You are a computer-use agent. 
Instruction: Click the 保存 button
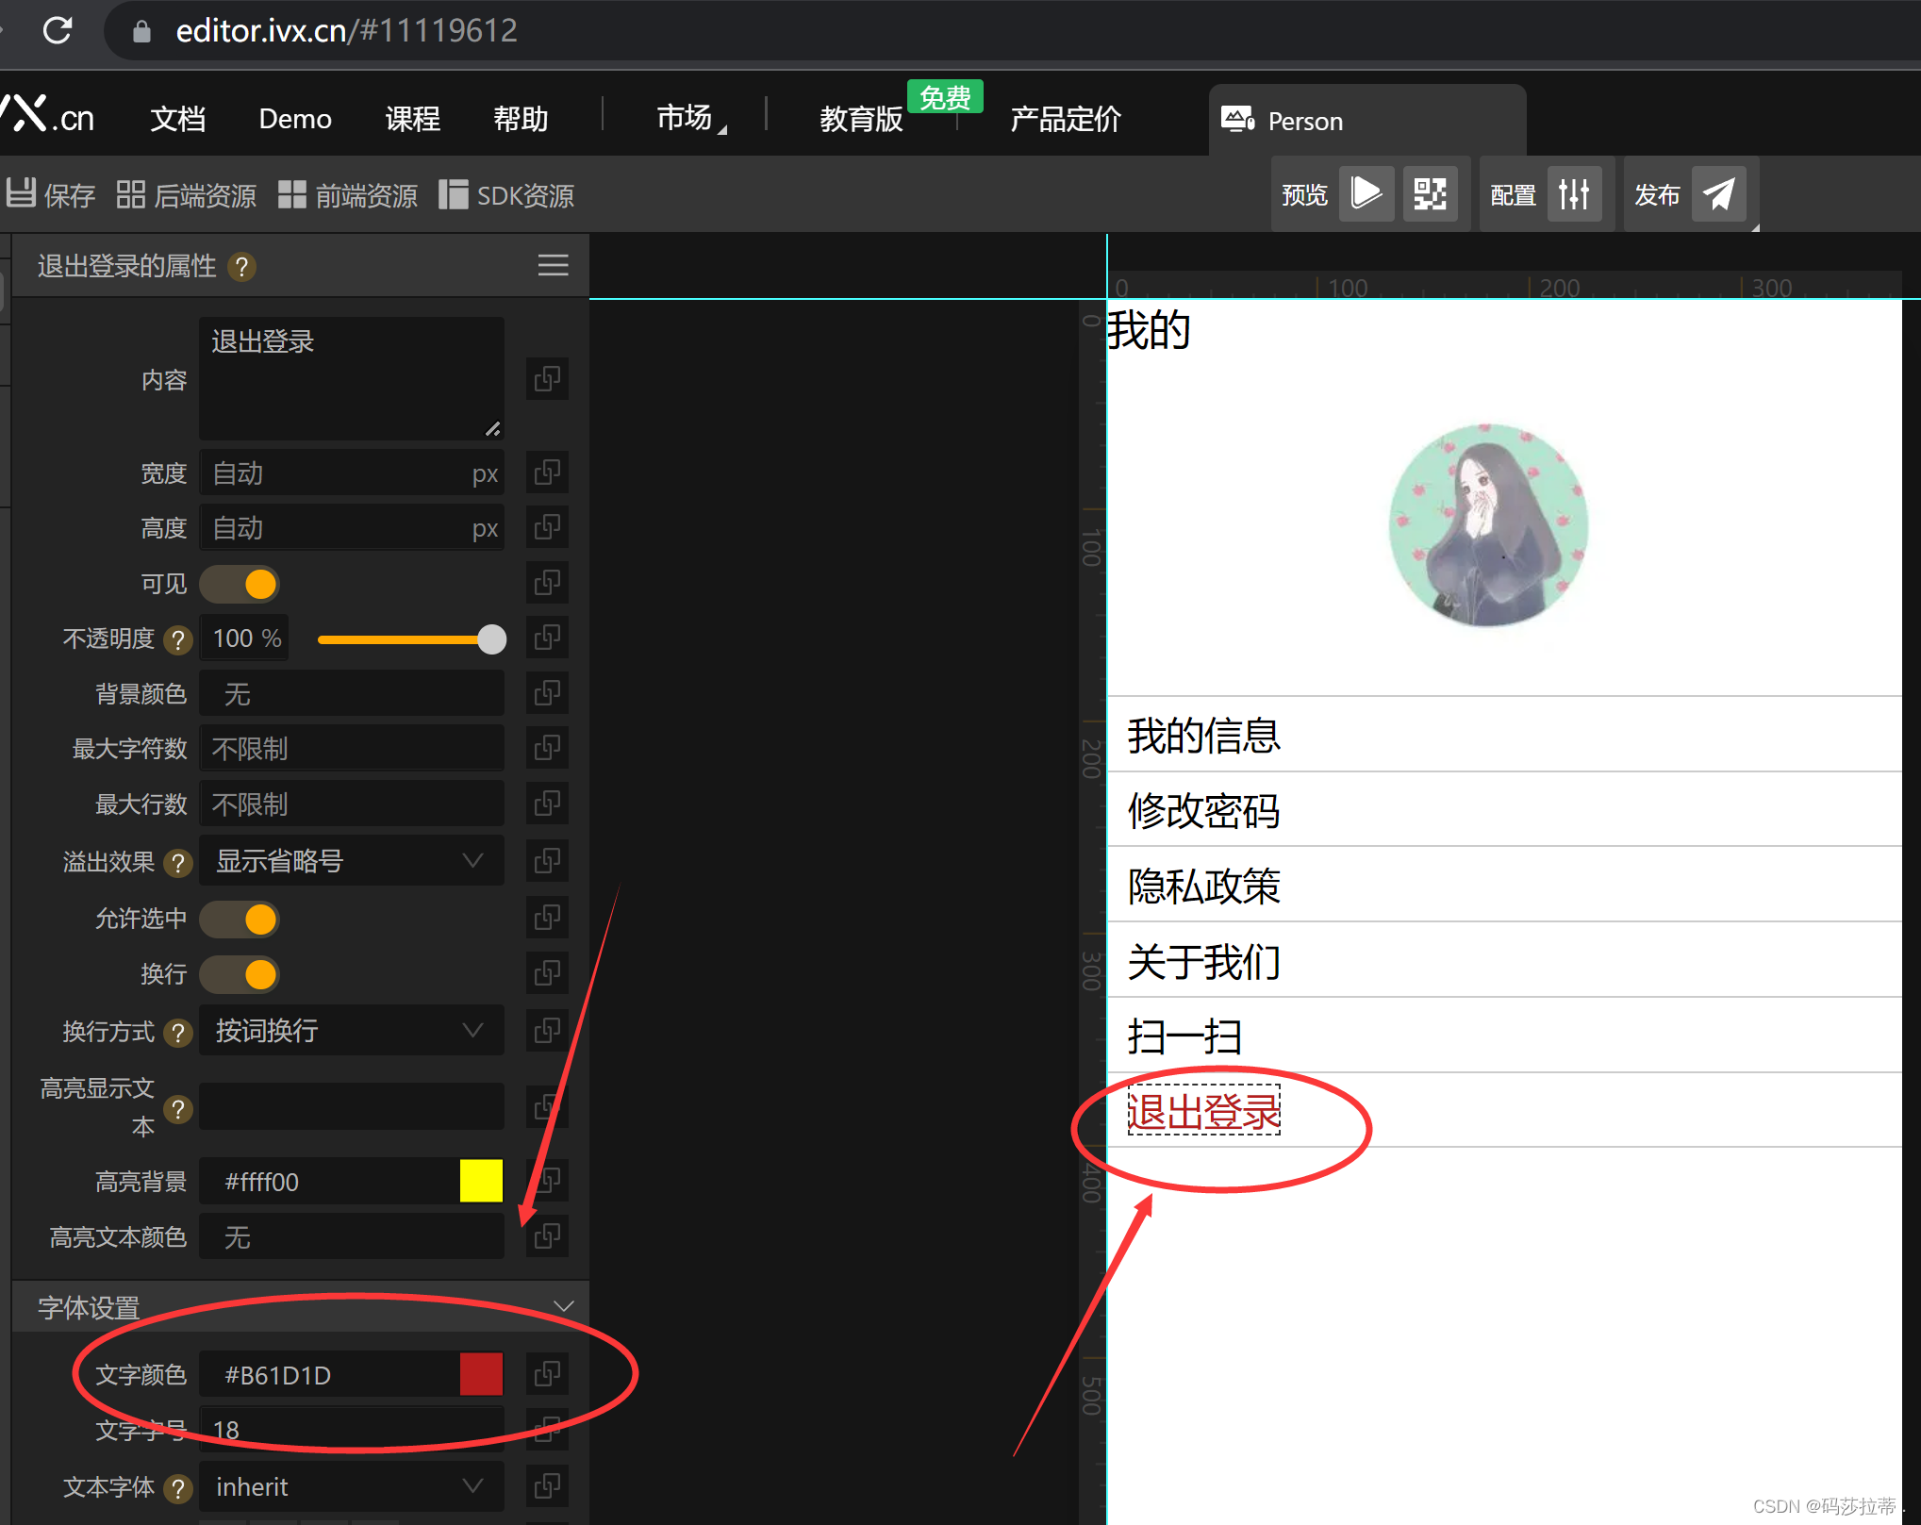pyautogui.click(x=52, y=194)
